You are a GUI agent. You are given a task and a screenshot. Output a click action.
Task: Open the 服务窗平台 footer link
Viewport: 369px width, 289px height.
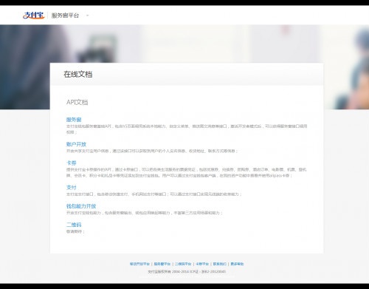(162, 264)
